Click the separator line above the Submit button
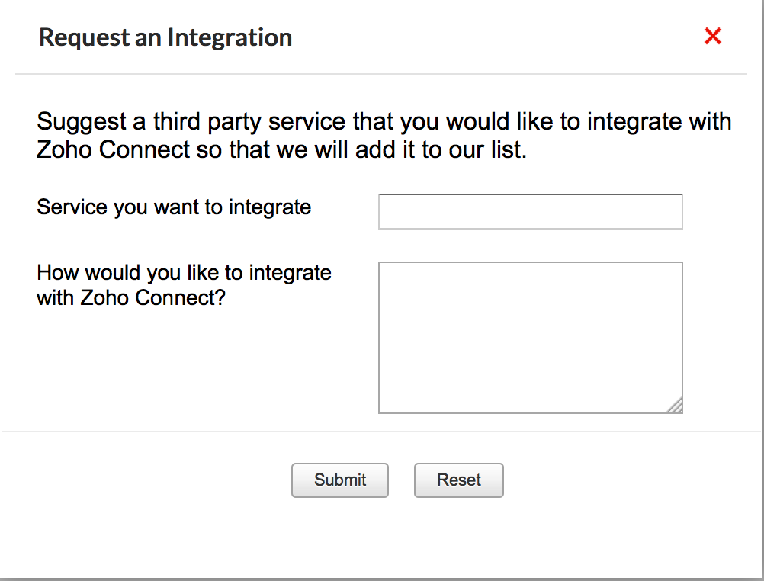This screenshot has height=581, width=764. [381, 432]
